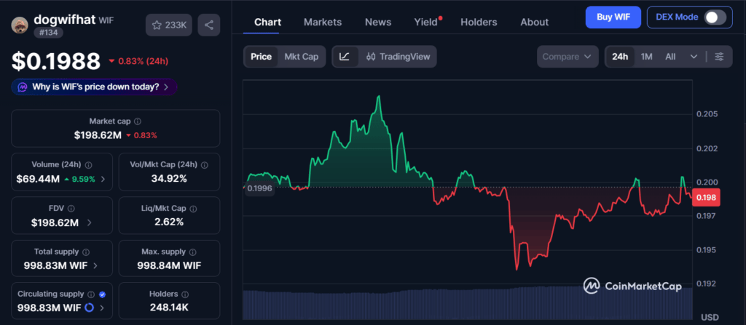This screenshot has width=746, height=325.
Task: Open the Markets tab
Action: (x=322, y=22)
